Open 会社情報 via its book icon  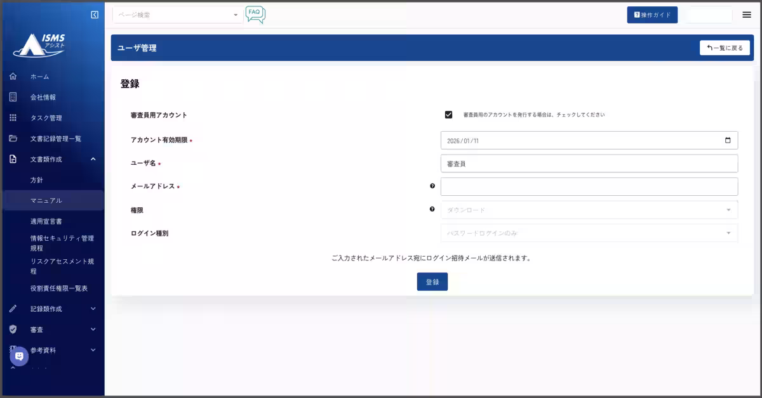pyautogui.click(x=13, y=97)
